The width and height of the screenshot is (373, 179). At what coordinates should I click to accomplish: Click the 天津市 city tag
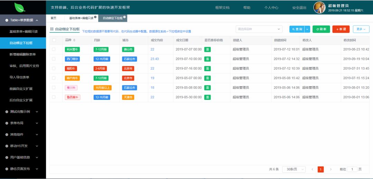coord(128,97)
